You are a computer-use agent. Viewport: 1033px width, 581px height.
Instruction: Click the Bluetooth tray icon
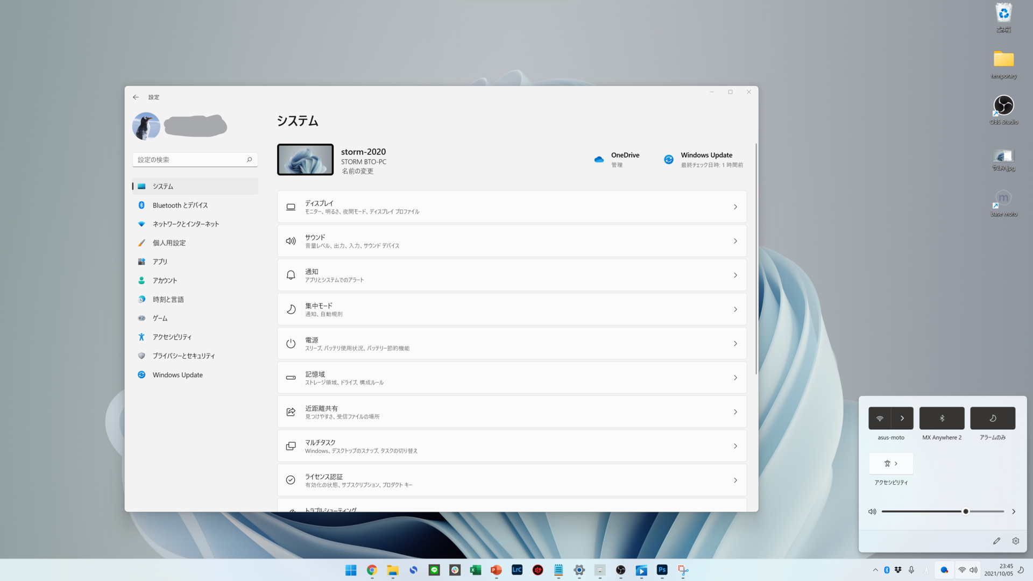click(x=887, y=570)
